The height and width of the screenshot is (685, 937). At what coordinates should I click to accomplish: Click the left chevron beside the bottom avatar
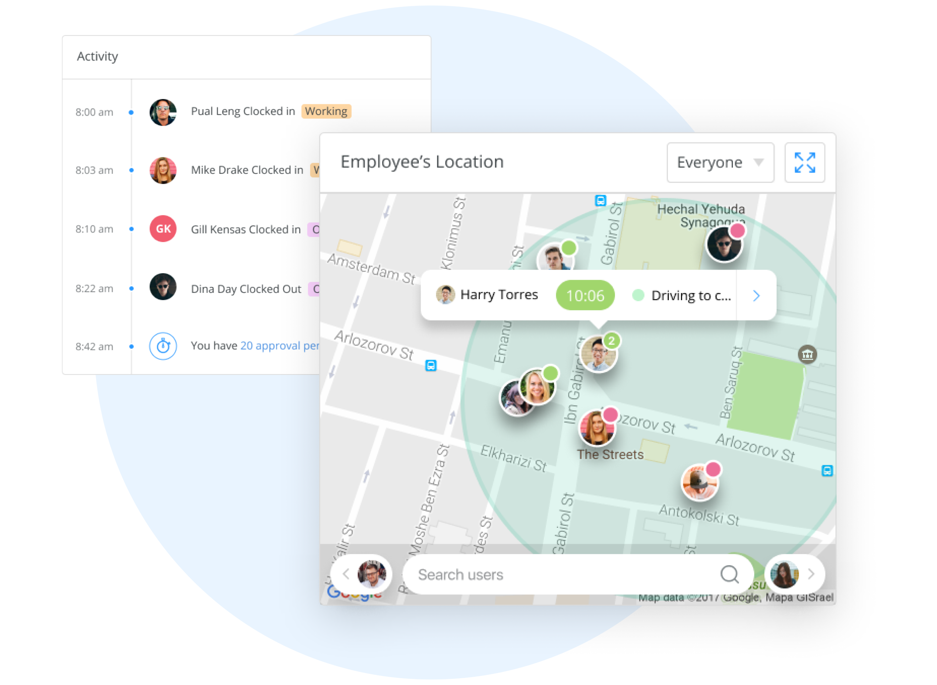coord(346,574)
